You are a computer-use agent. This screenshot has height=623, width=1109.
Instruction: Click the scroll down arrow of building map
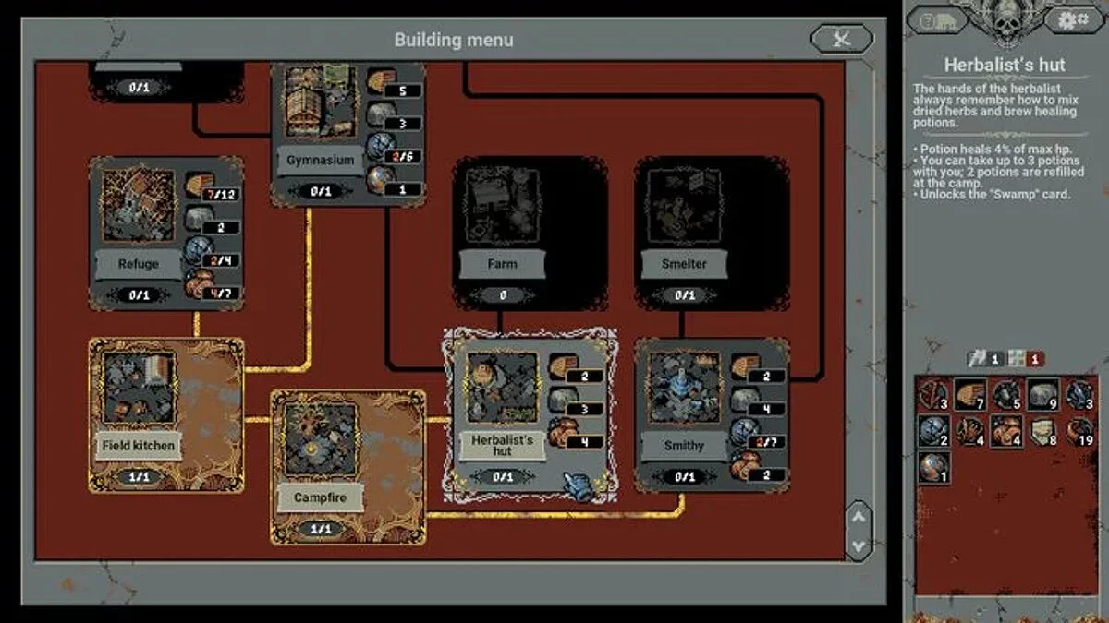pos(859,545)
